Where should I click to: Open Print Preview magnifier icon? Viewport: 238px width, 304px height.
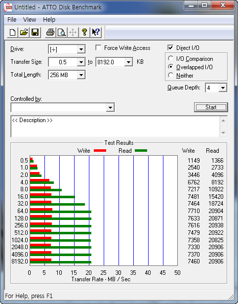point(62,32)
